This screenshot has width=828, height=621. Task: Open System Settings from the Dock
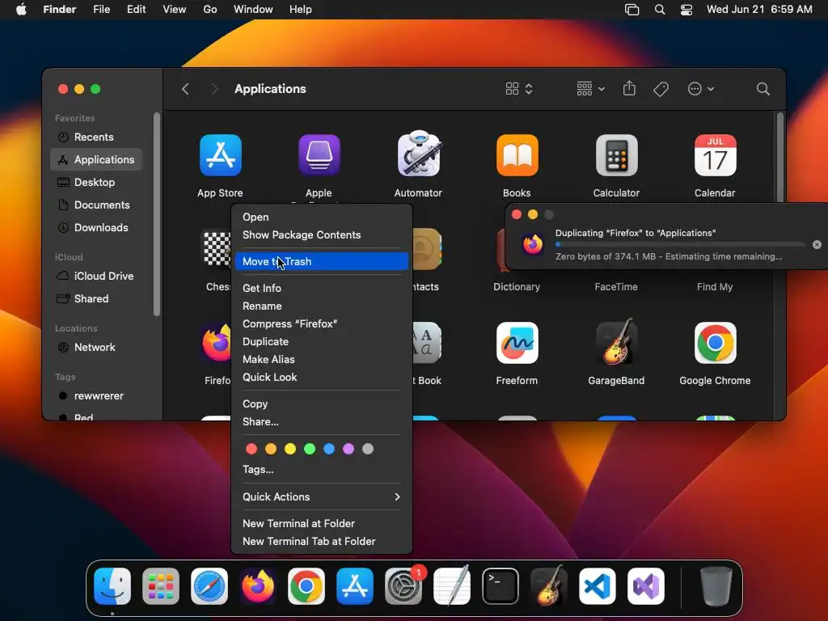403,586
